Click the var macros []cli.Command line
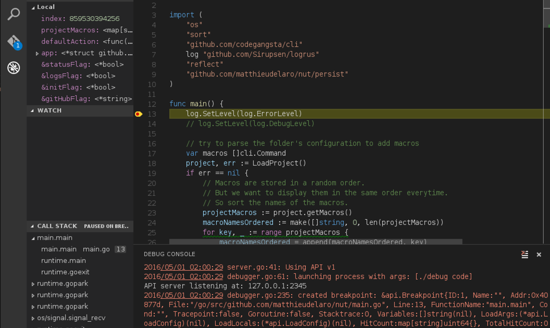 point(236,153)
